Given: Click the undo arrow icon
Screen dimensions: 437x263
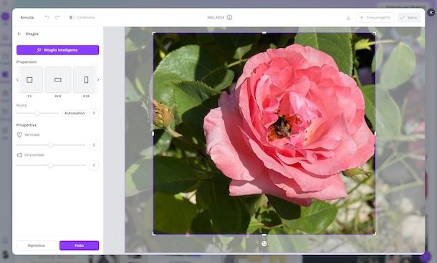Looking at the screenshot, I should [47, 17].
